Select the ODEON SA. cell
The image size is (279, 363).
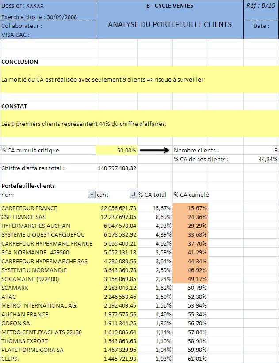point(48,324)
